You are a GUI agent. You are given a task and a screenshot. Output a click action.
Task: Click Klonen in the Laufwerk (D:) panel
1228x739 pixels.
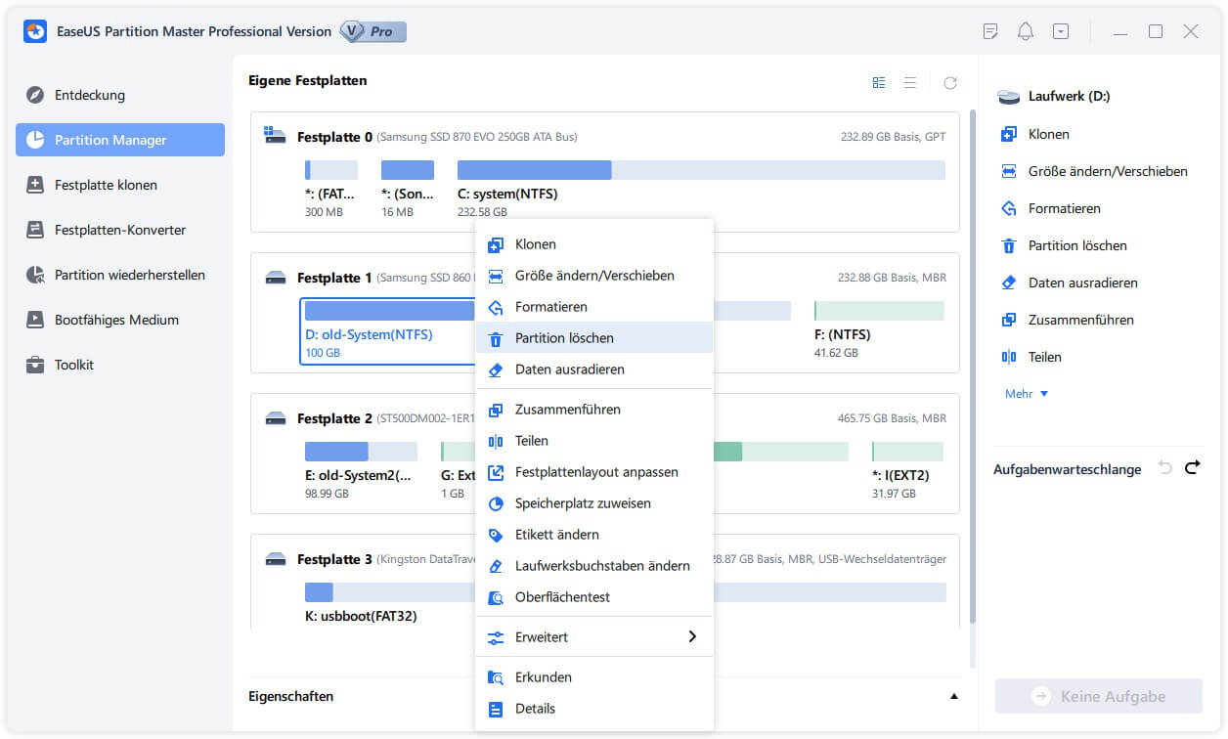tap(1034, 134)
